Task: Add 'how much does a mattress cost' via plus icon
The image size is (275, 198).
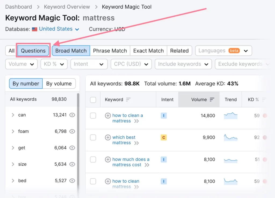Action: click(108, 159)
